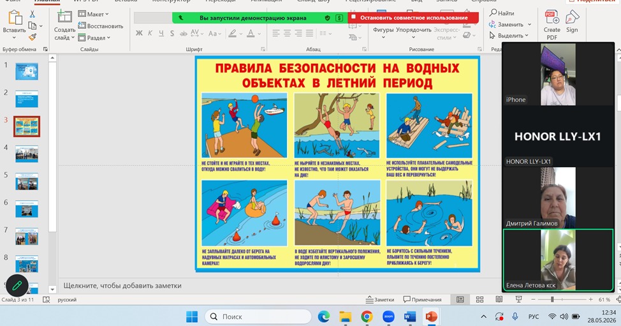Open the columns dropdown in the paragraph group
Viewport: 621px width, 326px height.
pyautogui.click(x=326, y=33)
